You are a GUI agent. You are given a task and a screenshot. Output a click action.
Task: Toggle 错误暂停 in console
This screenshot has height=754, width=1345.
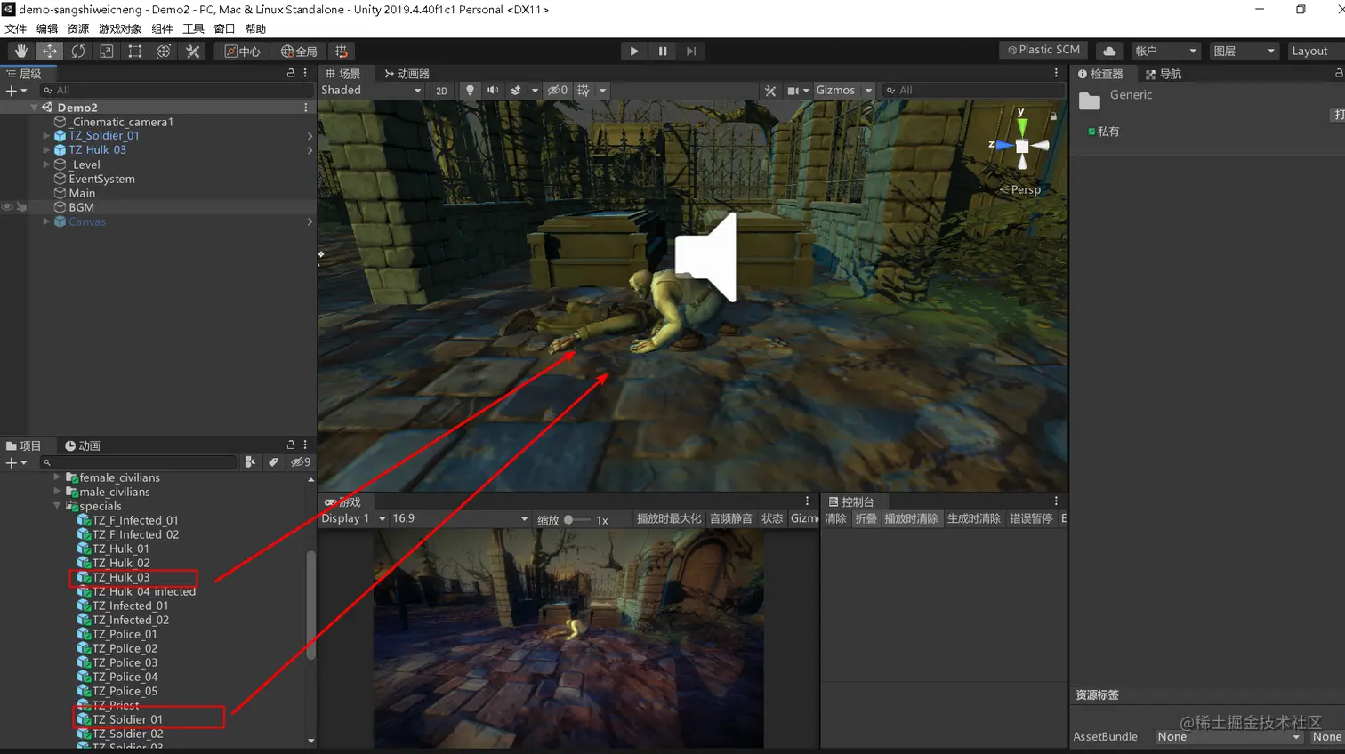tap(1031, 518)
